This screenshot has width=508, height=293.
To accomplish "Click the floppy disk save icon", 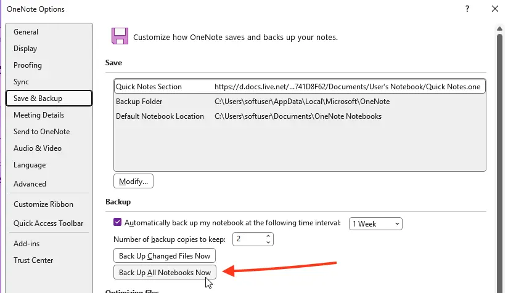I will point(120,36).
